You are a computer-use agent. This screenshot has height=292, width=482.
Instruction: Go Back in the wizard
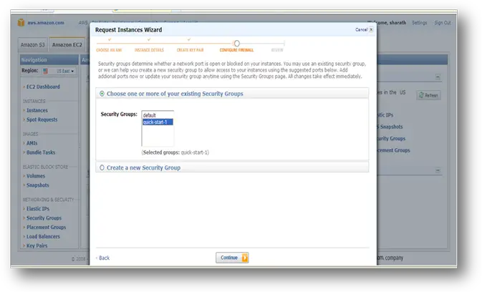(102, 258)
